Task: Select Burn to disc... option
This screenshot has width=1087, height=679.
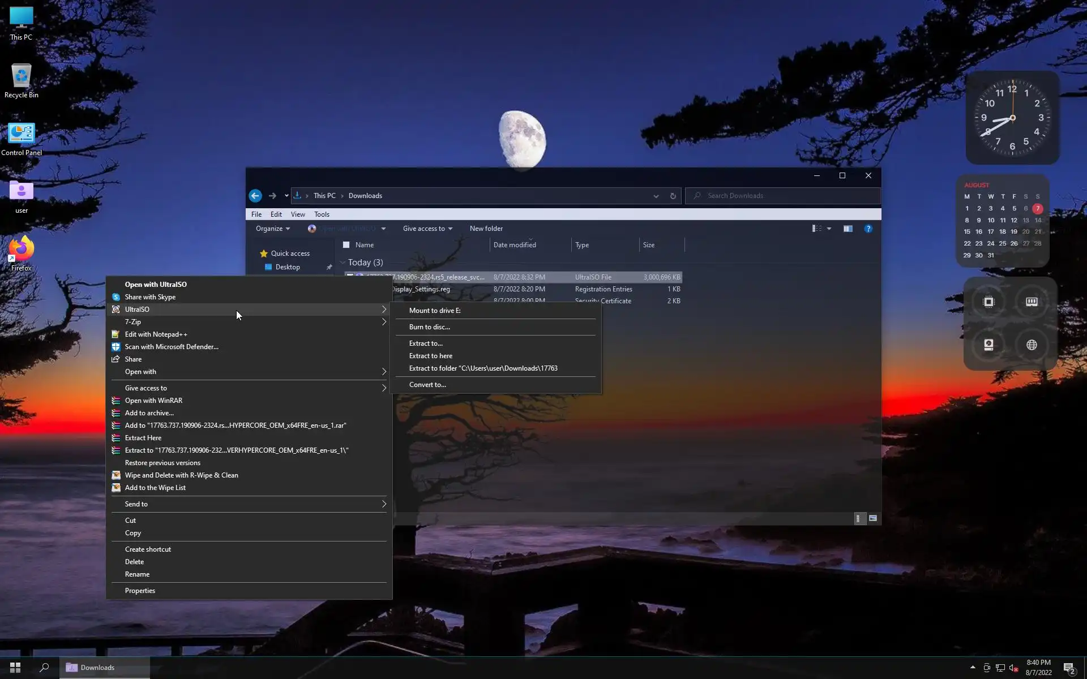Action: click(x=429, y=327)
